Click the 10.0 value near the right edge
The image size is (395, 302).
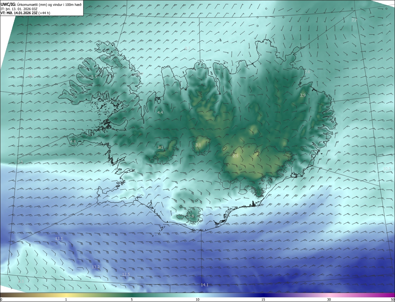387,169
